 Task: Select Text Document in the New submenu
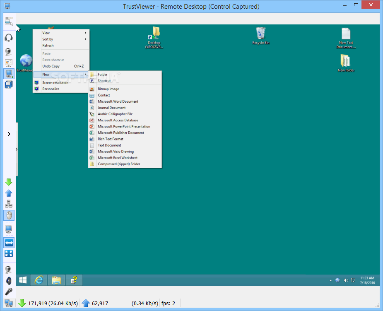125,145
